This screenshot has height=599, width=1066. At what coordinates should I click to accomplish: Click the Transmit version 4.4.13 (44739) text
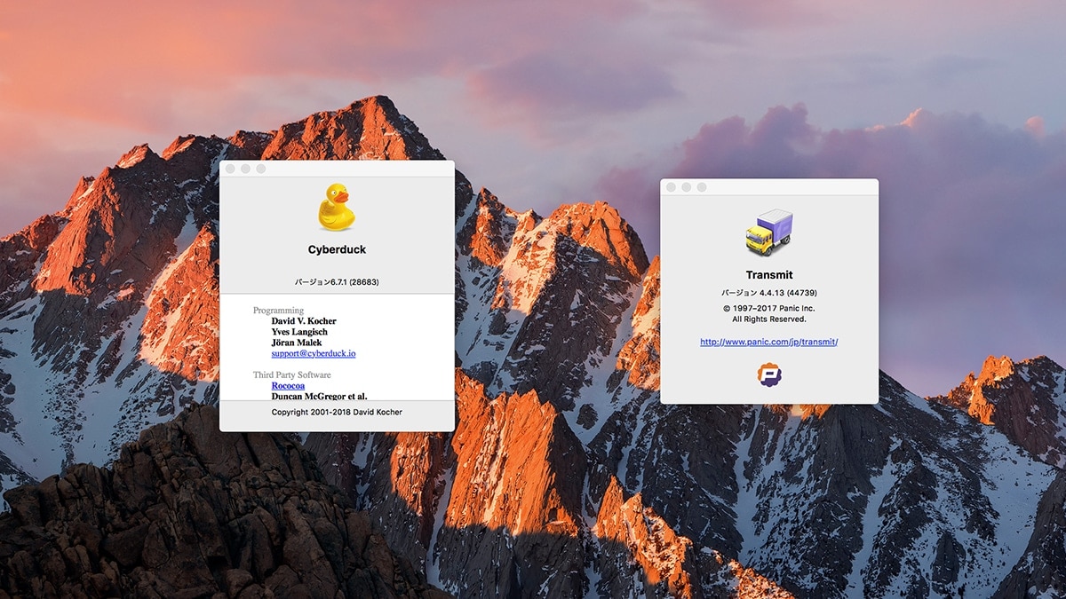click(x=769, y=293)
